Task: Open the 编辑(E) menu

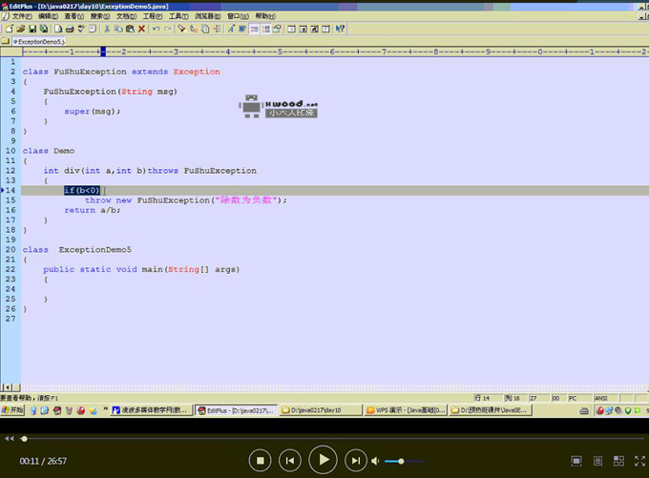Action: (48, 16)
